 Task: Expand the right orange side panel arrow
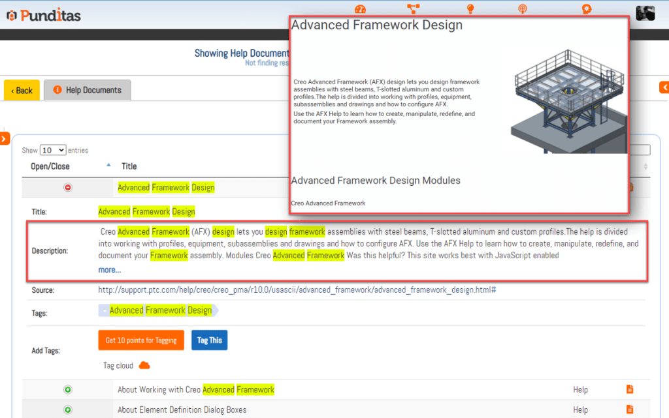(x=664, y=87)
